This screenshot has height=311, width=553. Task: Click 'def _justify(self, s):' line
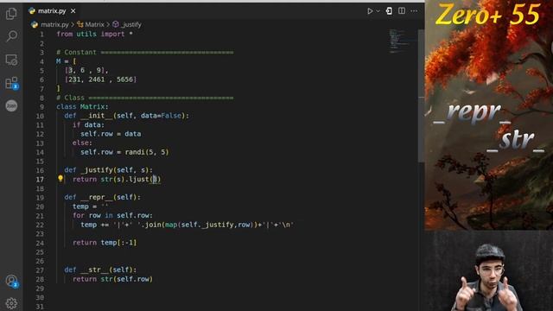pyautogui.click(x=109, y=170)
